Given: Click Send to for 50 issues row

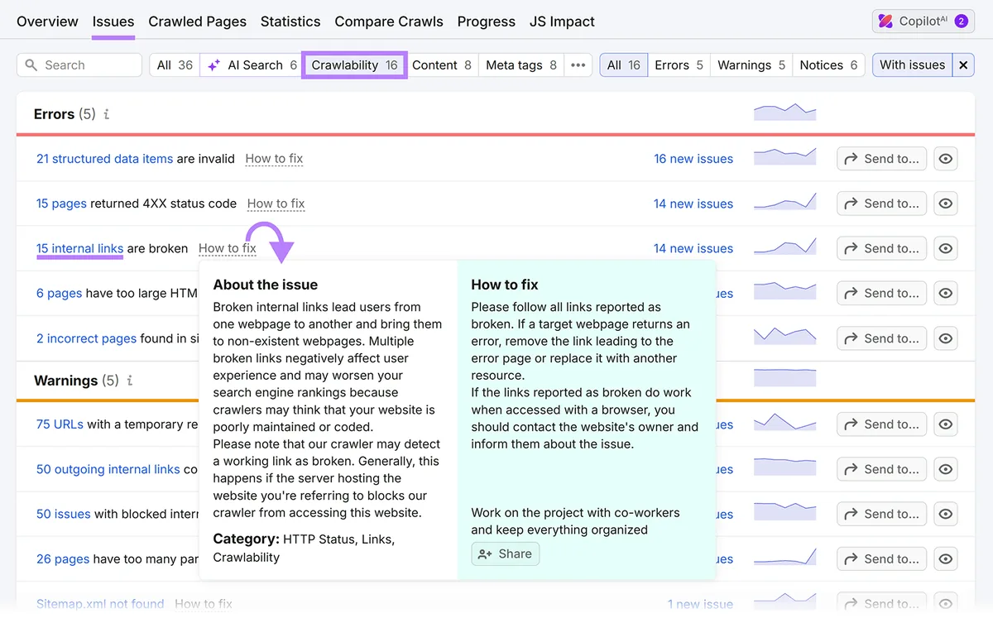Looking at the screenshot, I should (x=882, y=514).
